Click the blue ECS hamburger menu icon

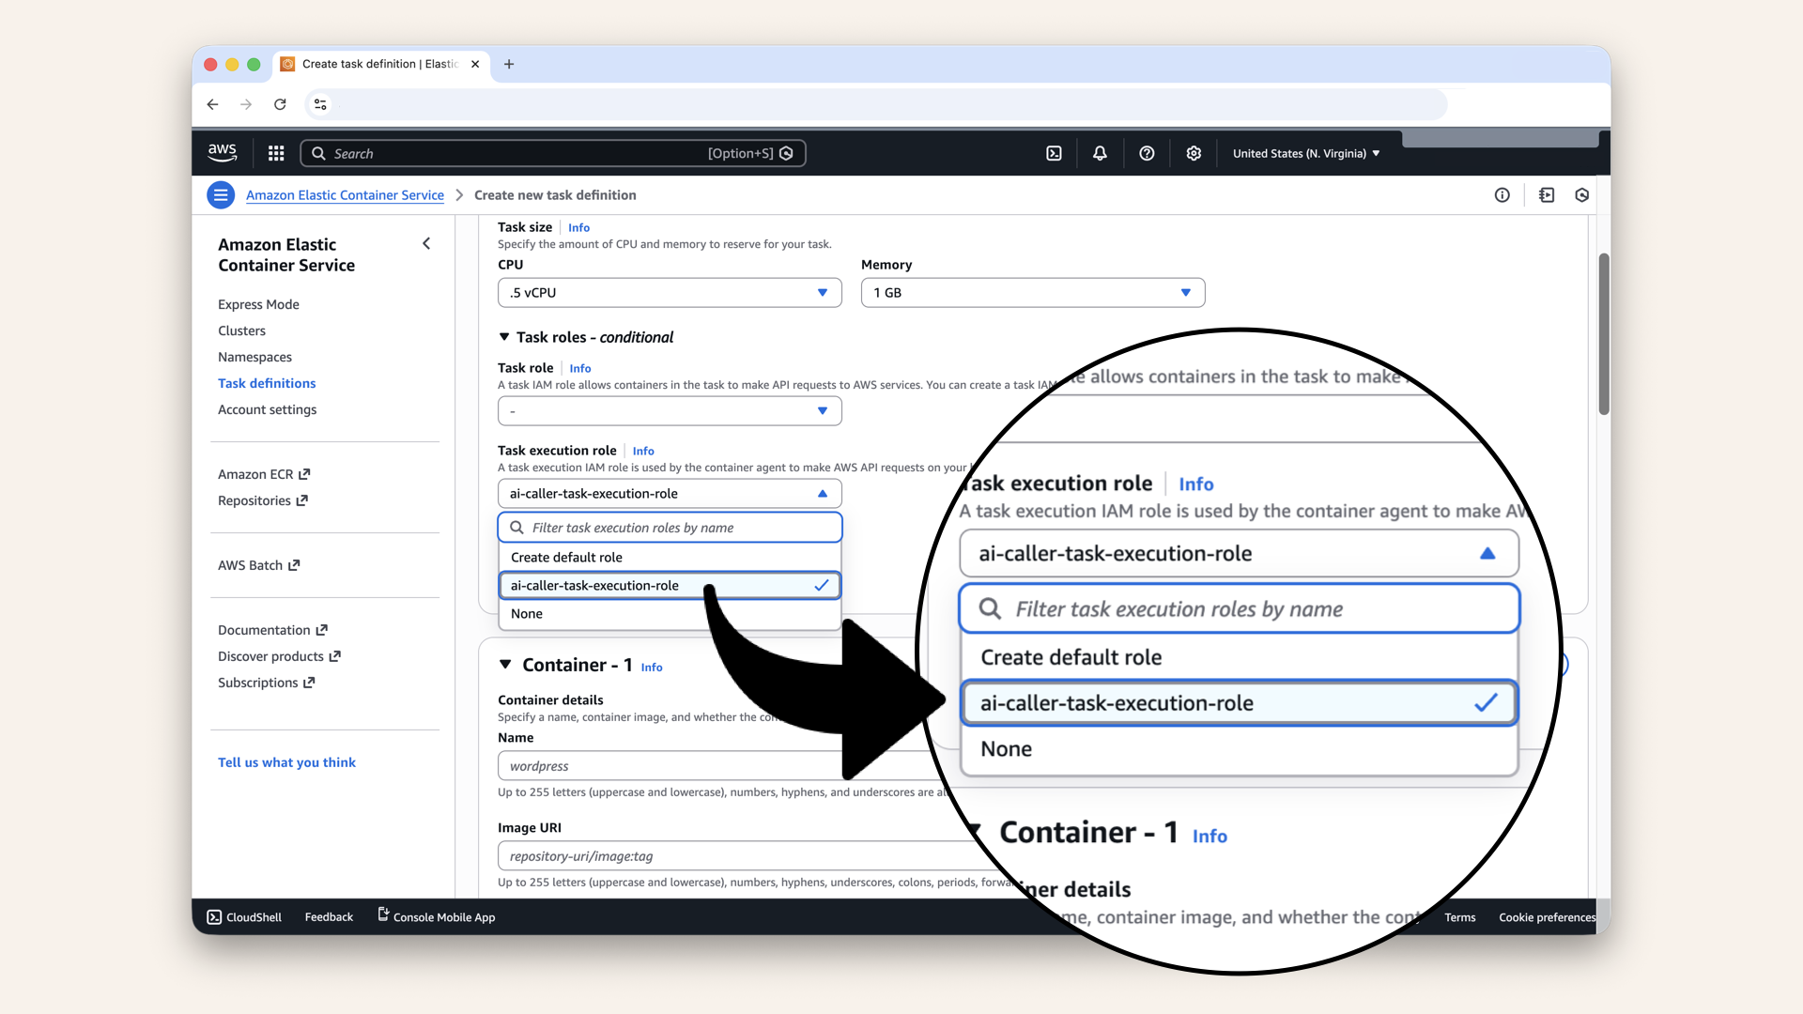click(221, 194)
